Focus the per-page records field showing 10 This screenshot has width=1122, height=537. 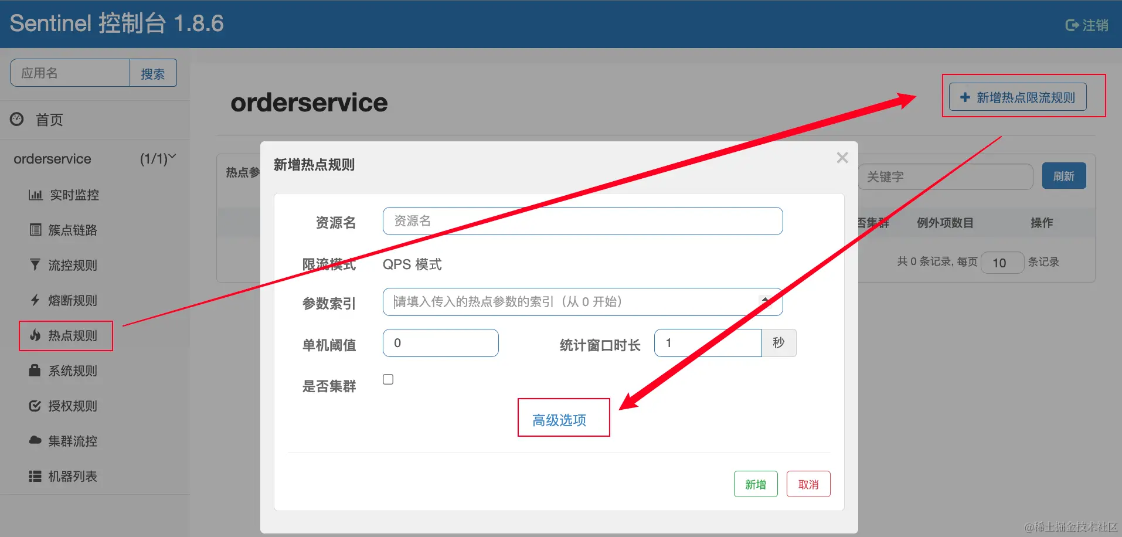click(x=1002, y=262)
